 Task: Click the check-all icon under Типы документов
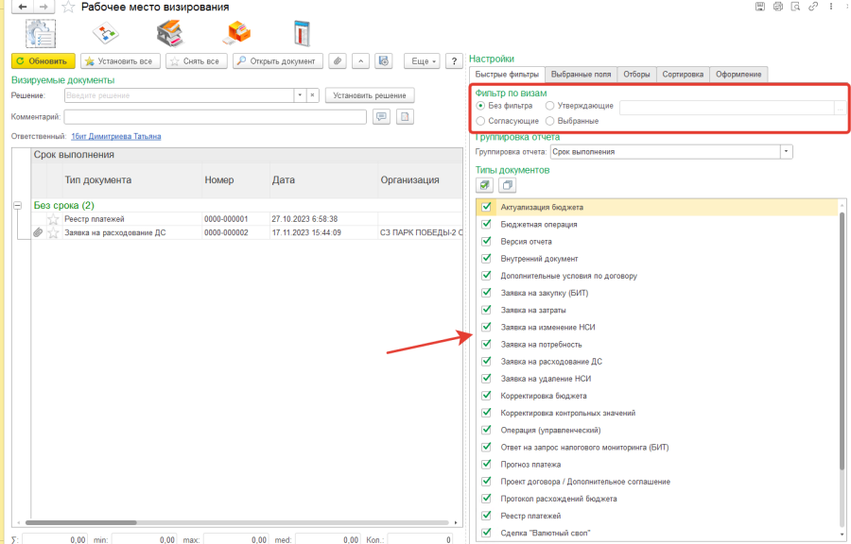pyautogui.click(x=484, y=185)
